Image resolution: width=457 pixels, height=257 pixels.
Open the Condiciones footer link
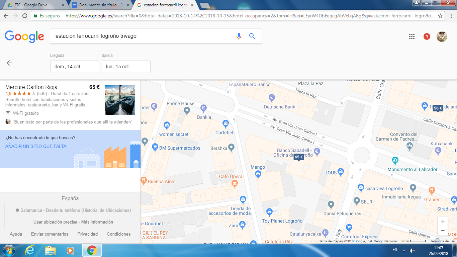pos(119,234)
